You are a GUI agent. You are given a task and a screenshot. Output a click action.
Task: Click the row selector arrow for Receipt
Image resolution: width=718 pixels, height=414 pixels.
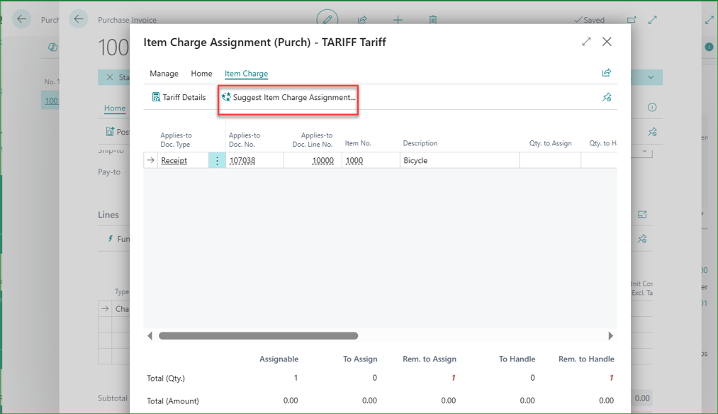click(151, 160)
